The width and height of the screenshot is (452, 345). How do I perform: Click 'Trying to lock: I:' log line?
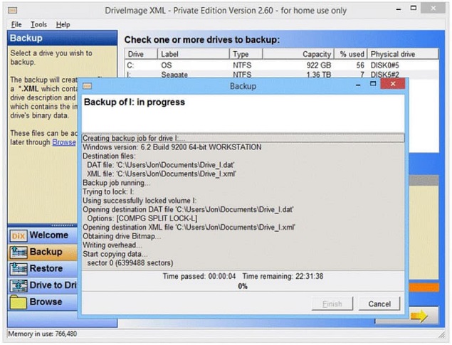(108, 192)
